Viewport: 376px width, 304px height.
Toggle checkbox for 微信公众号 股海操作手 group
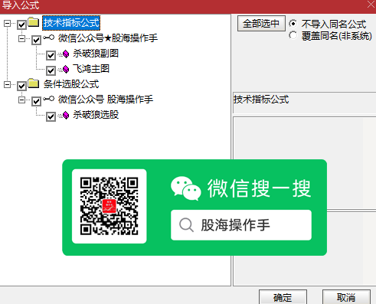36,101
